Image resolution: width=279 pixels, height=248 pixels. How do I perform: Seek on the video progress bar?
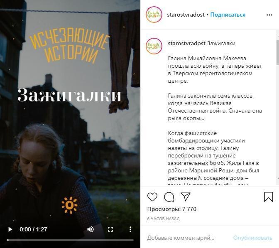click(x=70, y=240)
